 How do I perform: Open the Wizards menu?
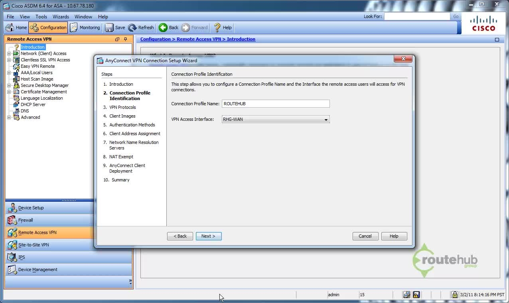coord(61,17)
